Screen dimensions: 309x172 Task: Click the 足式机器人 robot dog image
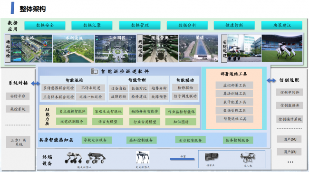tap(143, 157)
